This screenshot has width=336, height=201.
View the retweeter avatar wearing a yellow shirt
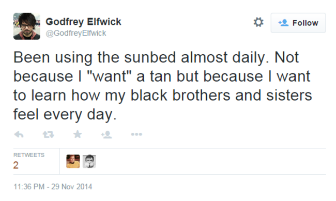coord(73,161)
